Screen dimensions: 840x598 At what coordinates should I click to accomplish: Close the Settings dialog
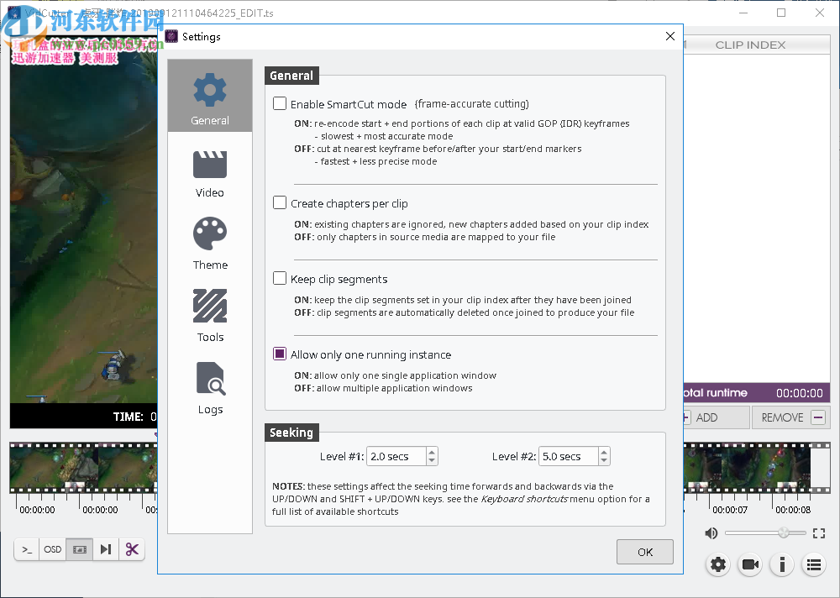coord(670,36)
